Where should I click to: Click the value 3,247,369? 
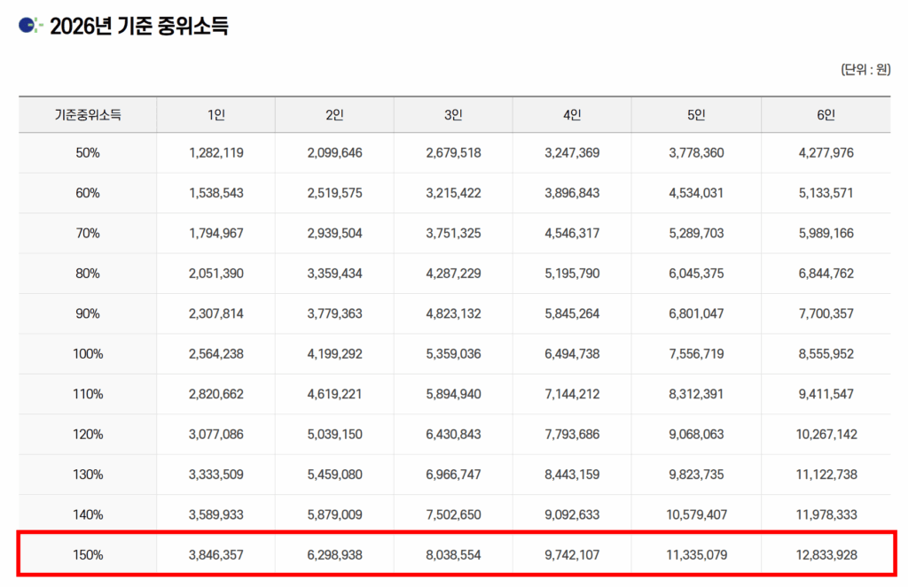[x=572, y=152]
